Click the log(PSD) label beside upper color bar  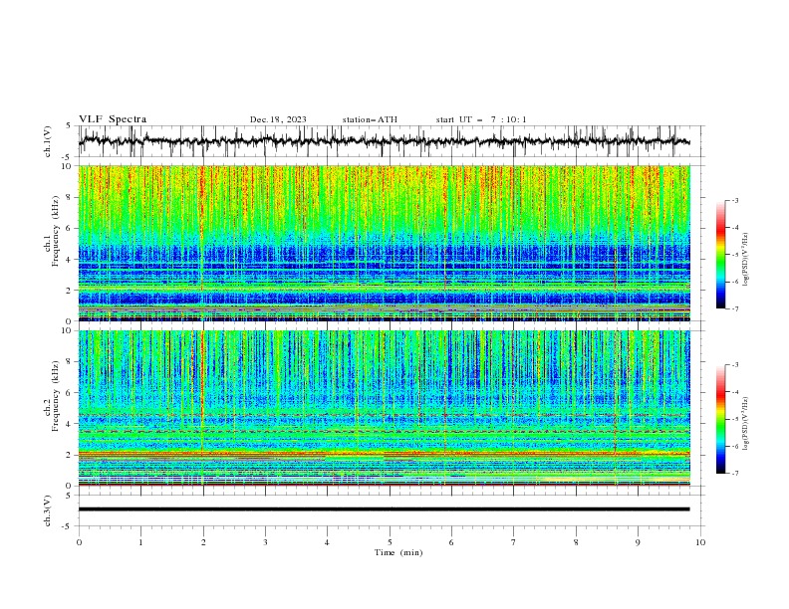(745, 260)
